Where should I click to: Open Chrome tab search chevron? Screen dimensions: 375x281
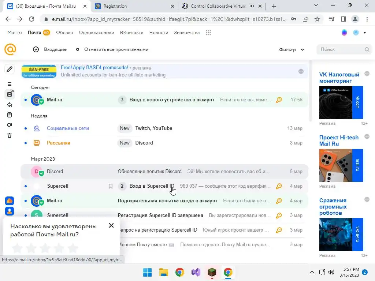316,5
